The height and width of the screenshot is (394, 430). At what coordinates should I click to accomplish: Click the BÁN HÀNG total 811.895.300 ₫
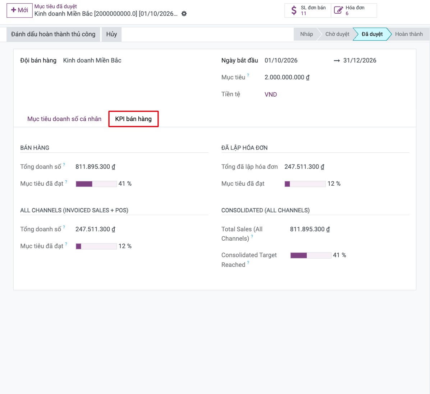[x=95, y=167]
